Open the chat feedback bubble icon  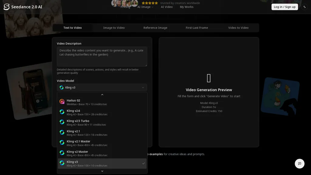tap(299, 163)
